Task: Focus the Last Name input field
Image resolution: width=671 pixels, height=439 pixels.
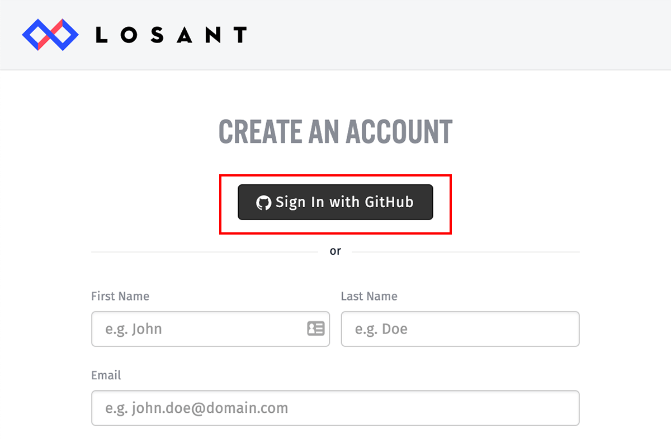Action: coord(460,328)
